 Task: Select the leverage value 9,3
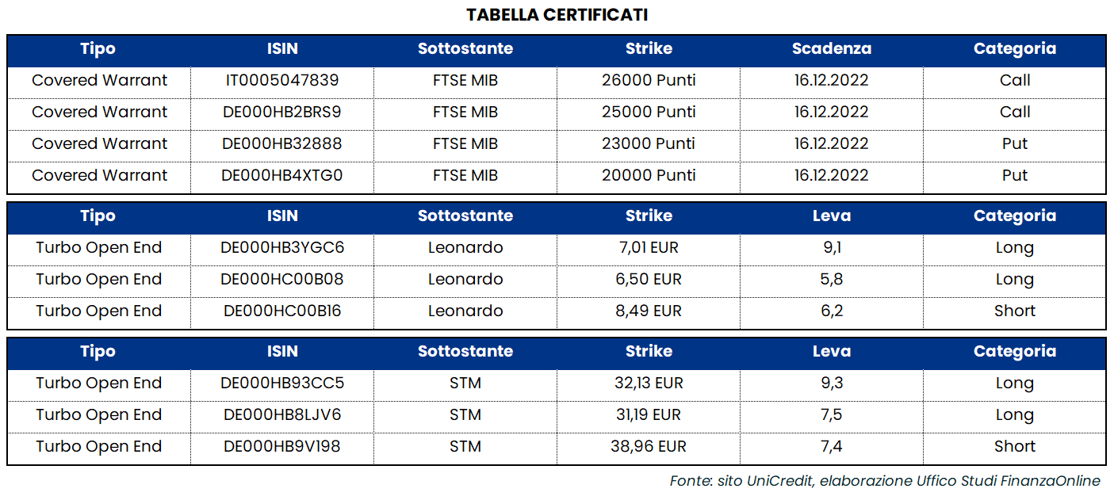tap(832, 383)
